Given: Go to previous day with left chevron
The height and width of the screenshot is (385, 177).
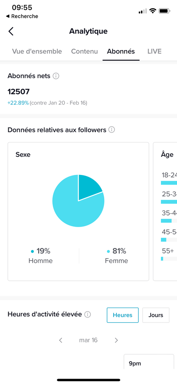Looking at the screenshot, I should point(61,340).
